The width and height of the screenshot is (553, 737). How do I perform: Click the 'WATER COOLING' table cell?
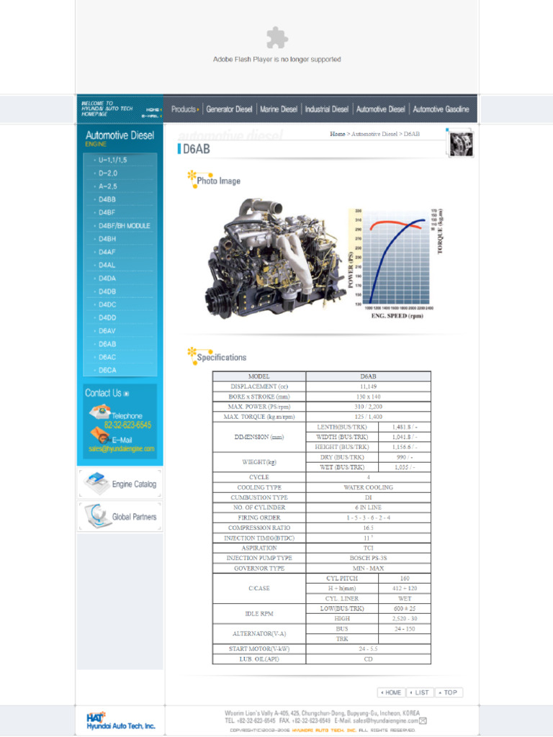coord(368,487)
